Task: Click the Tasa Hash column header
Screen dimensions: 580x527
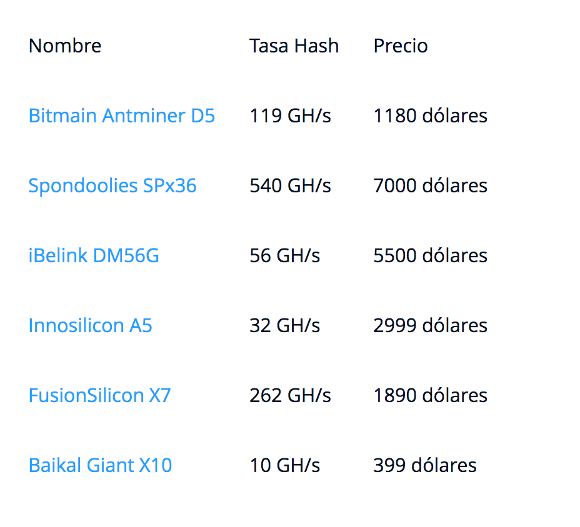Action: pyautogui.click(x=294, y=46)
